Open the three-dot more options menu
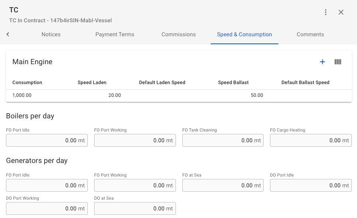This screenshot has height=218, width=357. tap(325, 12)
